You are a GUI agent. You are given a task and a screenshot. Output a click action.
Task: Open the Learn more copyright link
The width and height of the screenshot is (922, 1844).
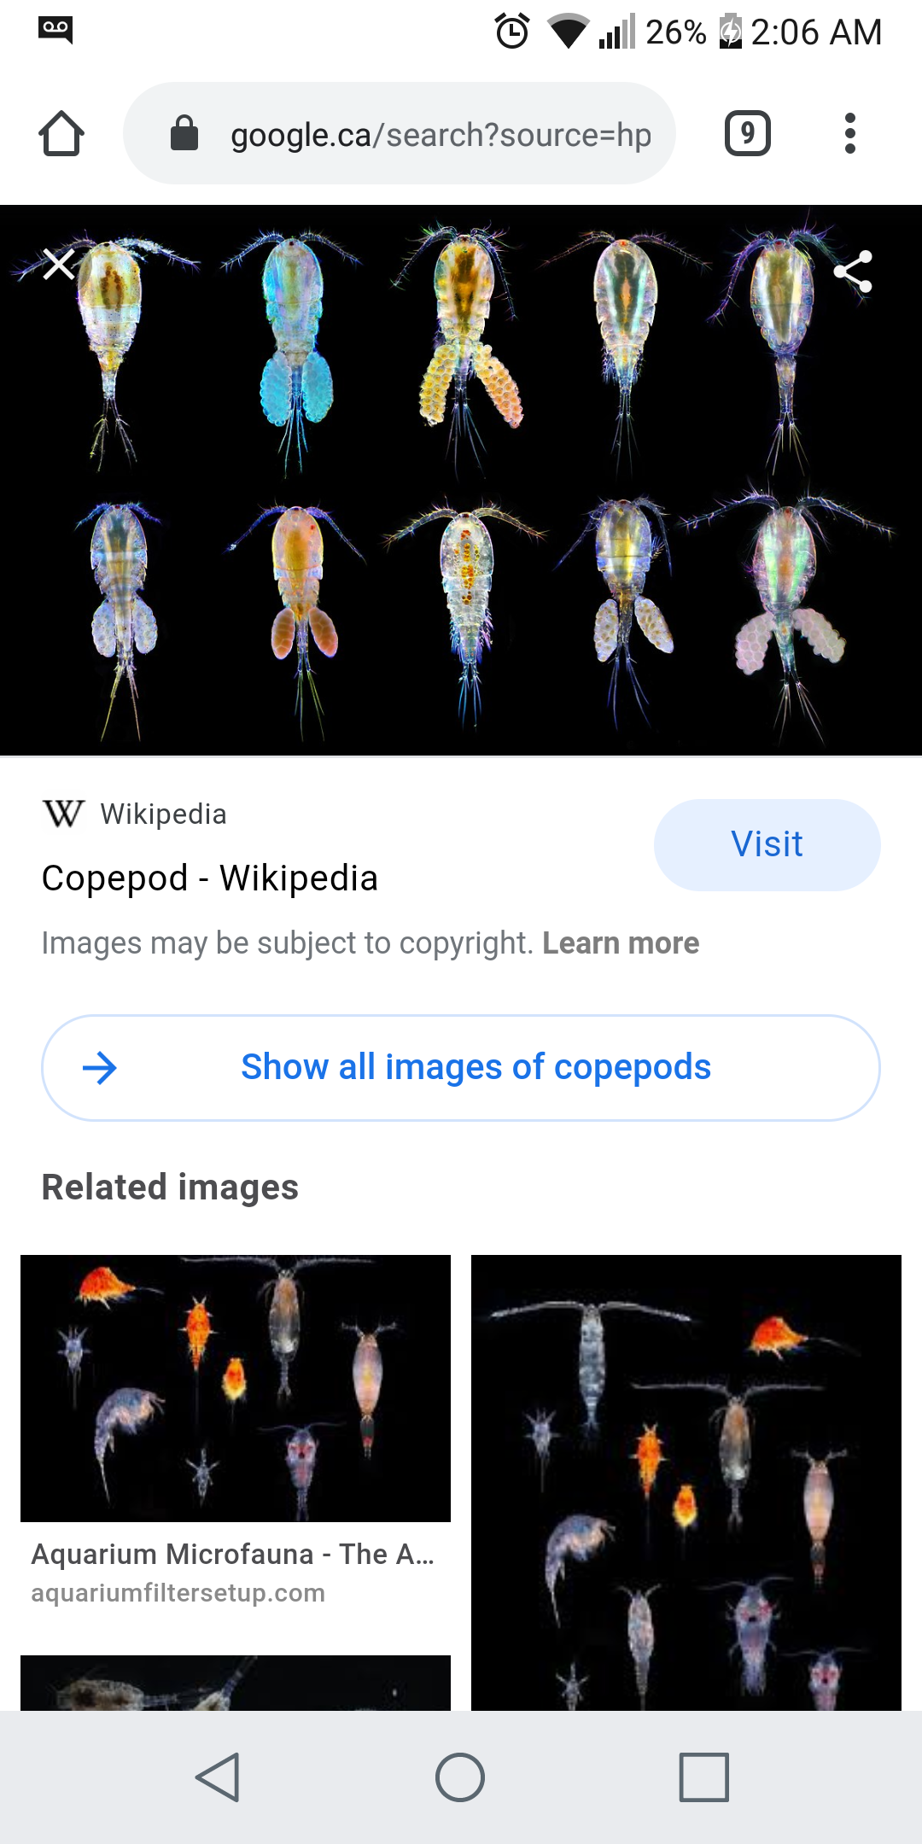click(621, 943)
